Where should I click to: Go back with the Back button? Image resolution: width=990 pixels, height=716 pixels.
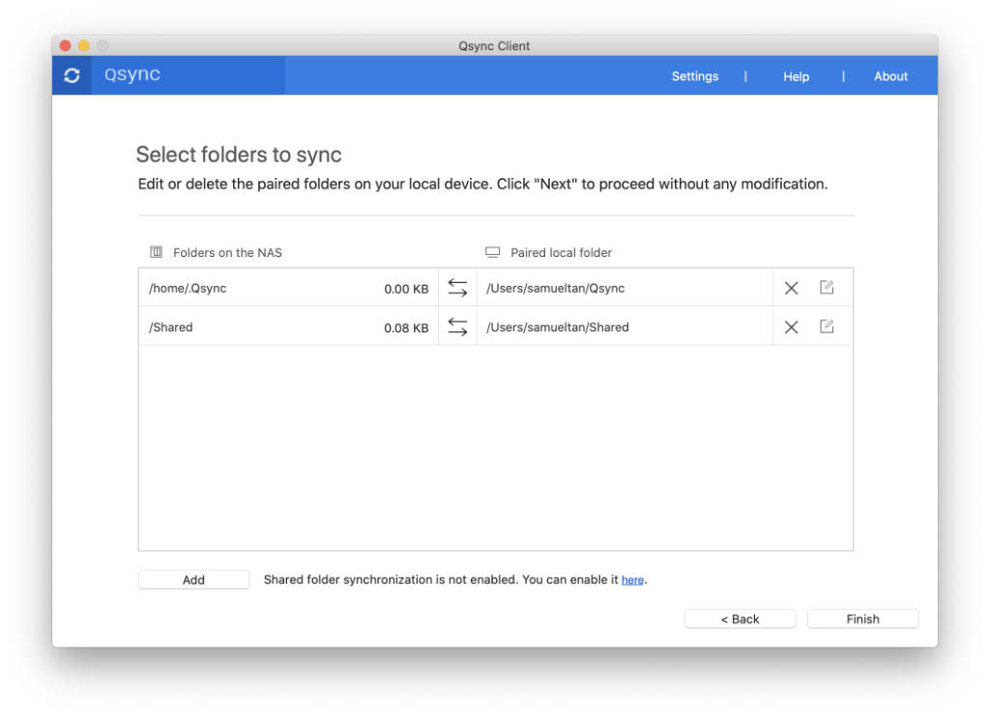[740, 618]
